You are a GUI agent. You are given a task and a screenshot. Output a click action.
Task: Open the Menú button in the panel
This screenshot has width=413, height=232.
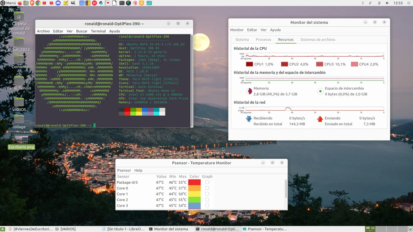(x=8, y=3)
